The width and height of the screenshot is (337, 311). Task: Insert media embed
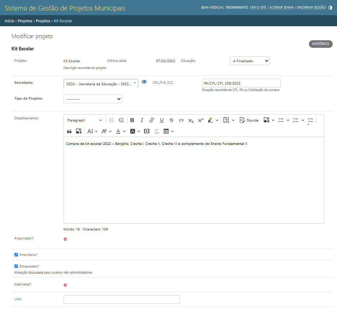[147, 131]
